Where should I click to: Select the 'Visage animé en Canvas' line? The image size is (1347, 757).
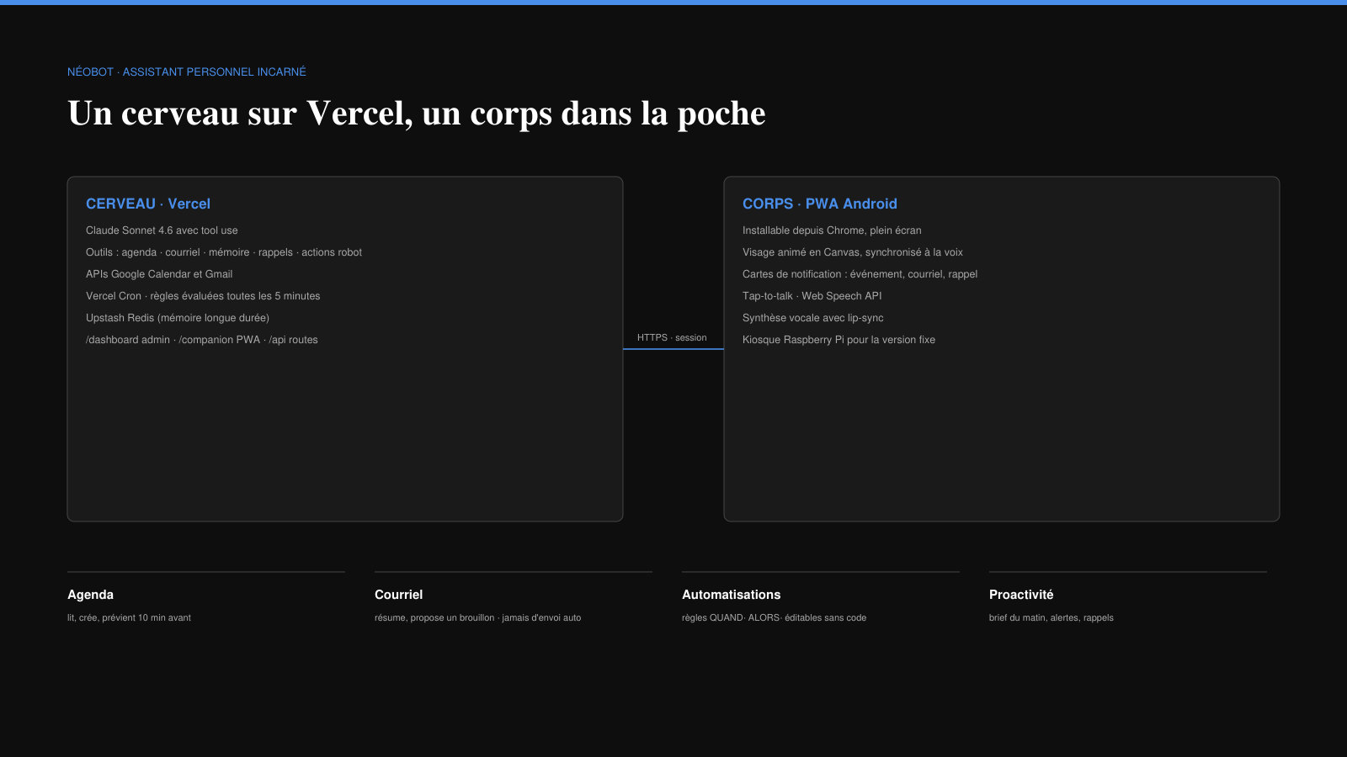[853, 252]
